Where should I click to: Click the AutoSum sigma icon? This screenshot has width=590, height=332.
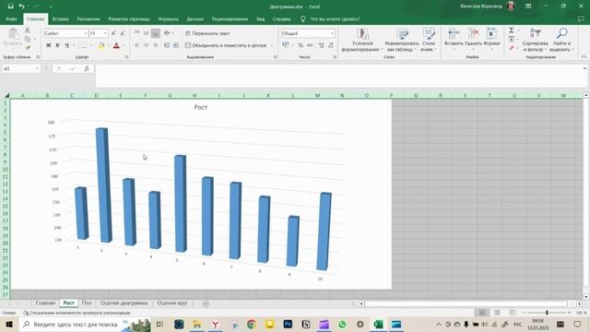coord(512,30)
